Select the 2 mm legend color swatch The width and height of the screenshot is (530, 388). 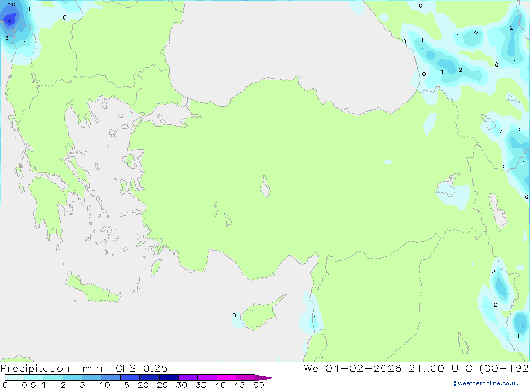pyautogui.click(x=72, y=377)
